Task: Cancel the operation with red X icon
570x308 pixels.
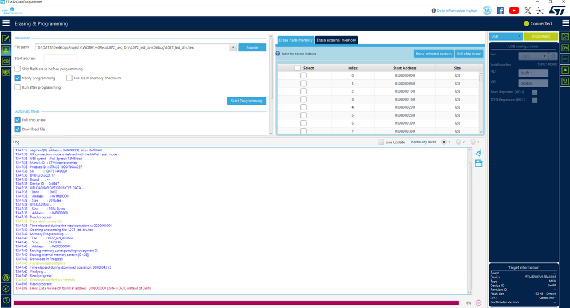Action: 479,302
